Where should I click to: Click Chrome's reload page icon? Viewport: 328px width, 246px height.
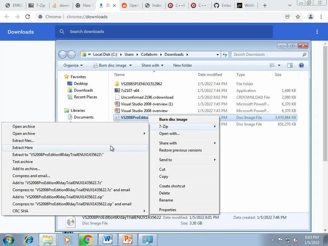[28, 17]
